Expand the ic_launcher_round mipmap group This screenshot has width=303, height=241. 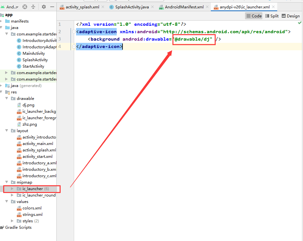pyautogui.click(x=12, y=195)
